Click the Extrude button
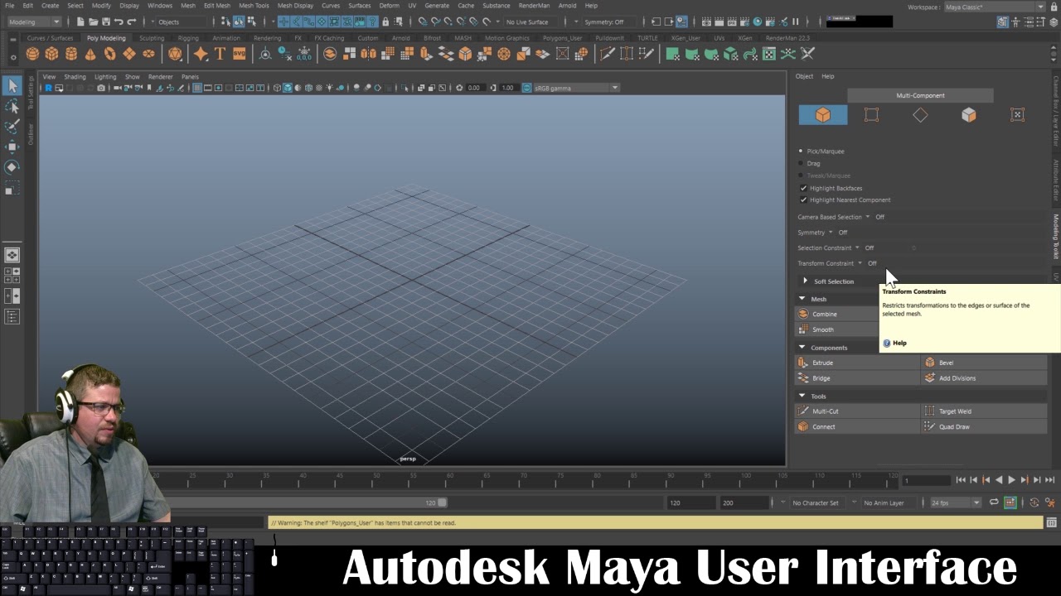The width and height of the screenshot is (1061, 596). click(x=858, y=363)
